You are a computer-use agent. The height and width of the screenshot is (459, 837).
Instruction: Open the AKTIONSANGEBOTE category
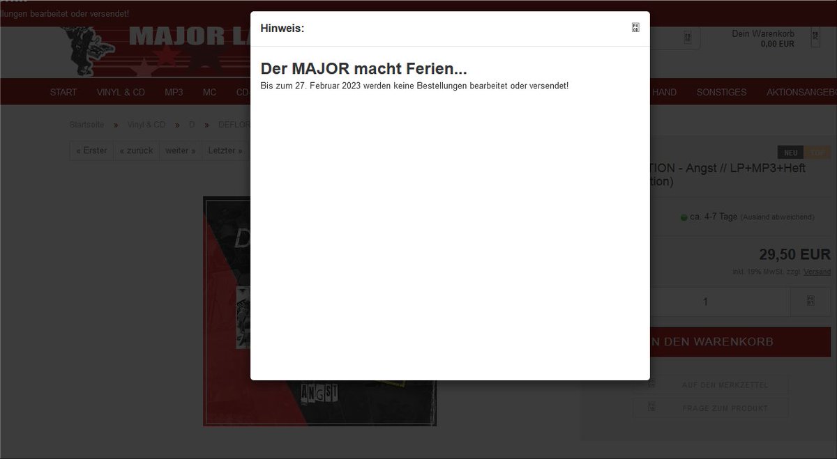point(801,92)
